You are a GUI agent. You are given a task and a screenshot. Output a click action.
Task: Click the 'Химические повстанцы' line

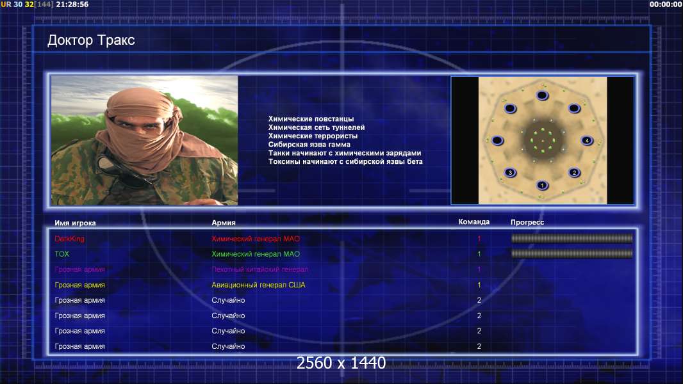click(x=311, y=119)
